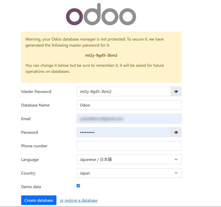Click the Email label
The width and height of the screenshot is (221, 207).
(x=26, y=119)
